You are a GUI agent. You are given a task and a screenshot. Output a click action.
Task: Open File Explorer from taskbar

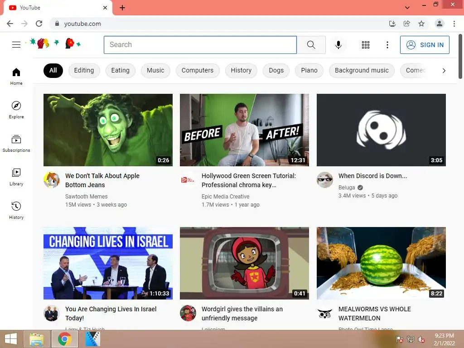(36, 339)
